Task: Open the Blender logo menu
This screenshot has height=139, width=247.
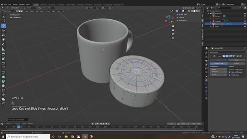Action: tap(2, 4)
